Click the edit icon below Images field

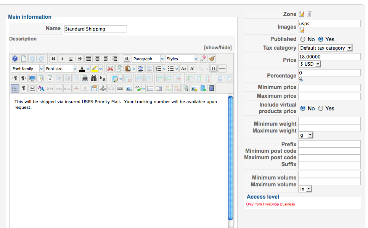click(x=302, y=30)
